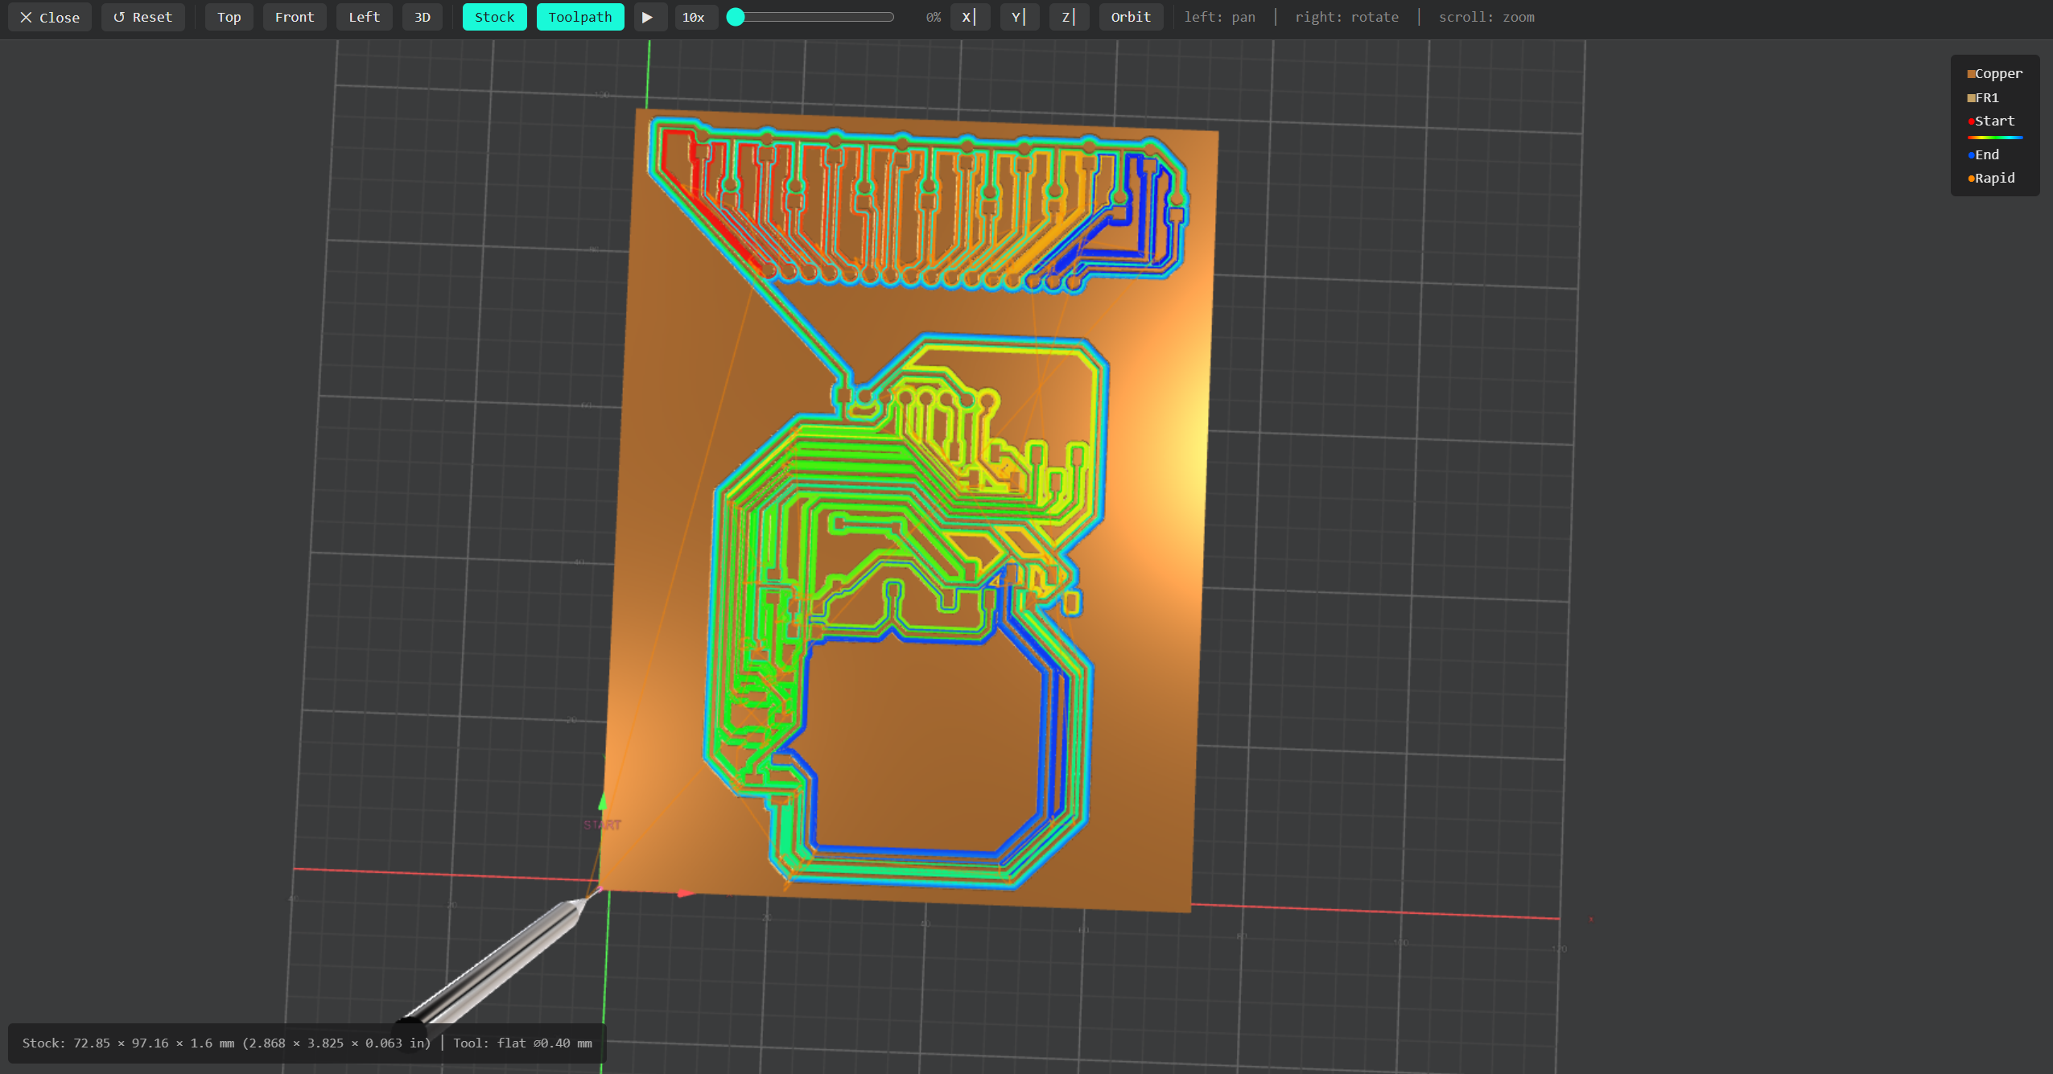
Task: Reset the camera view
Action: (x=142, y=17)
